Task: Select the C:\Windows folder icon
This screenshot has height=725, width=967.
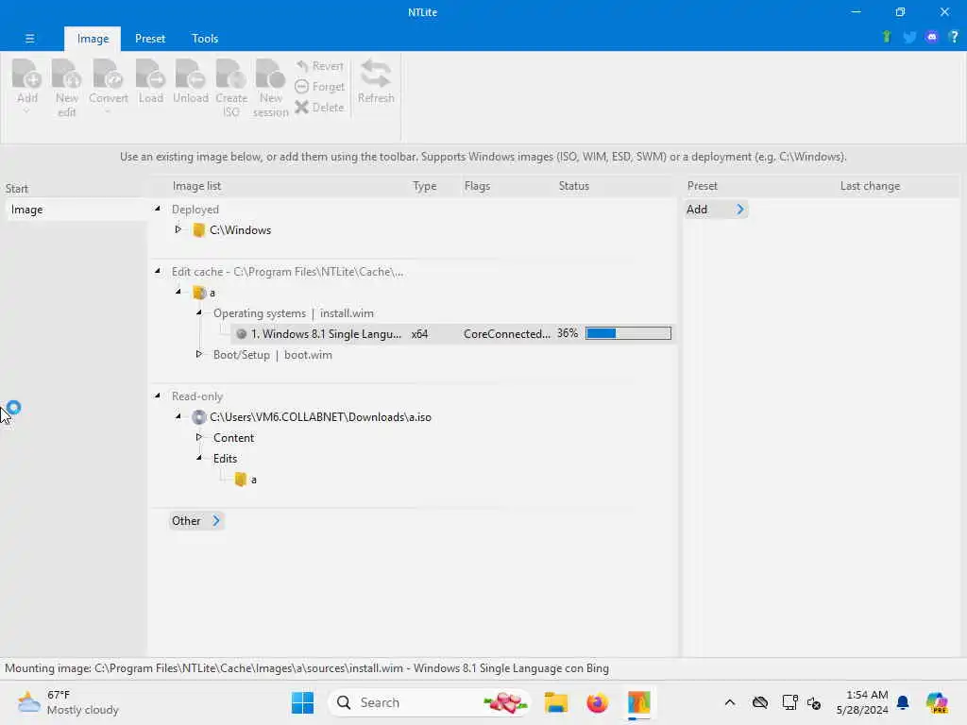Action: [x=198, y=230]
